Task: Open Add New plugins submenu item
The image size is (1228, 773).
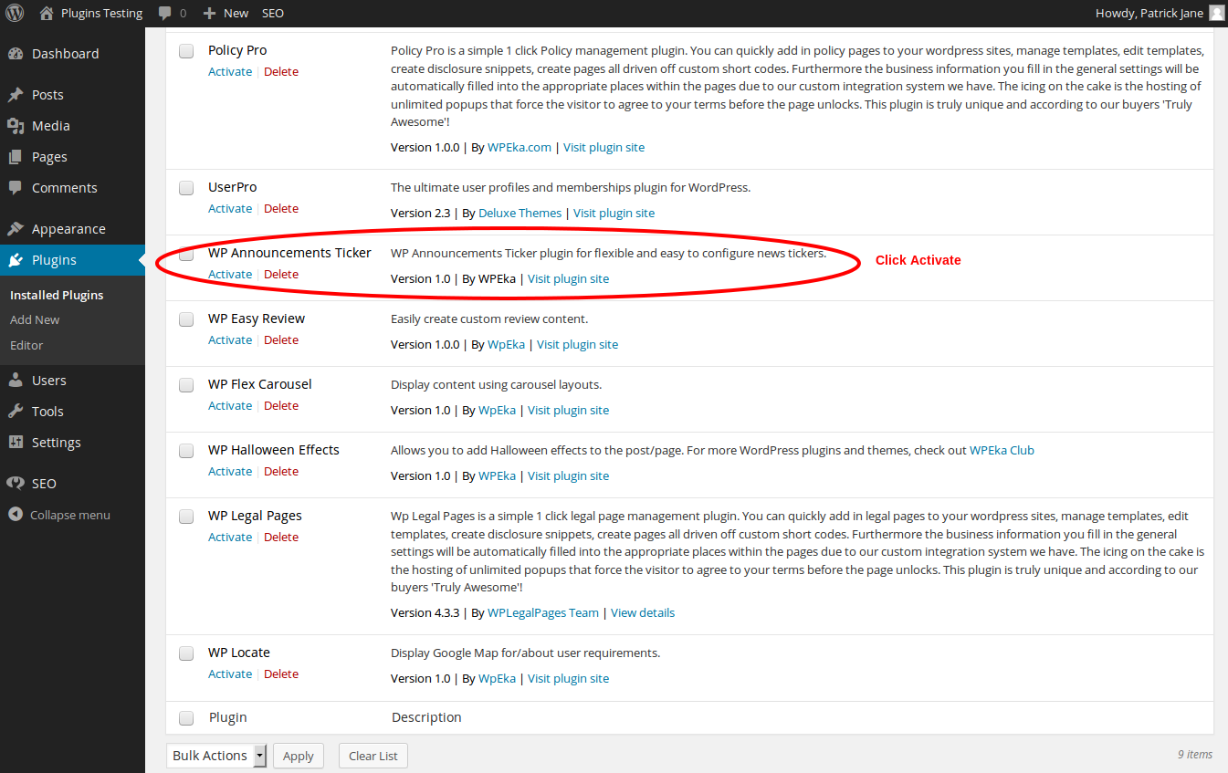Action: [35, 319]
